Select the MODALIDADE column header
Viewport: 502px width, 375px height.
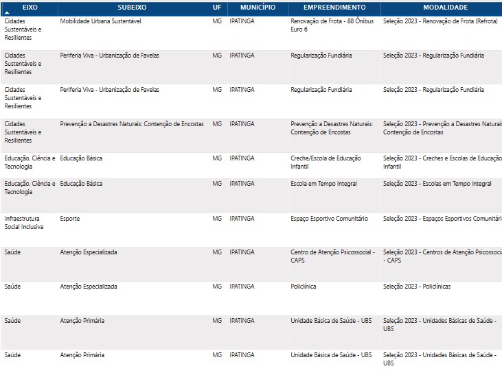(x=444, y=7)
